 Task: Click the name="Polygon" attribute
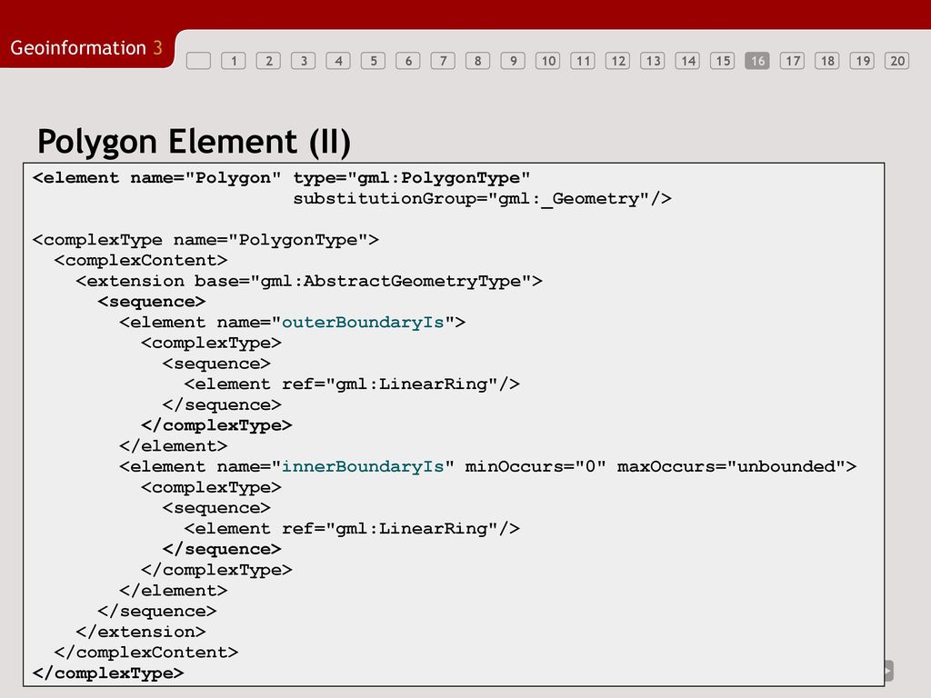tap(205, 178)
